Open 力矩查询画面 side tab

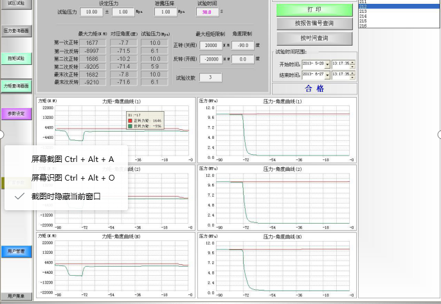(x=15, y=85)
